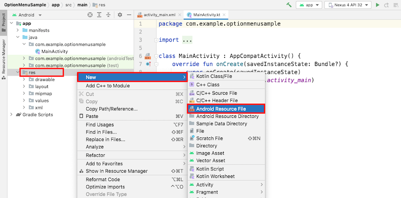The height and width of the screenshot is (198, 401).
Task: Select the (test) package row
Action: 70,65
